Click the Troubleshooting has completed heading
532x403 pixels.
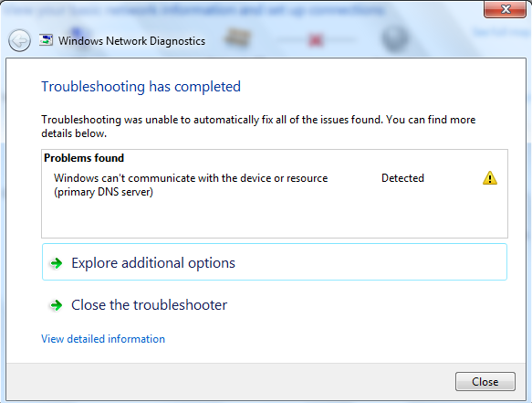point(141,87)
